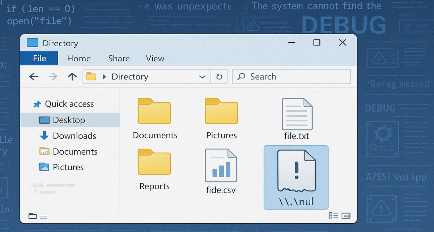The width and height of the screenshot is (434, 232).
Task: Open the address bar dropdown chevron
Action: click(x=203, y=76)
